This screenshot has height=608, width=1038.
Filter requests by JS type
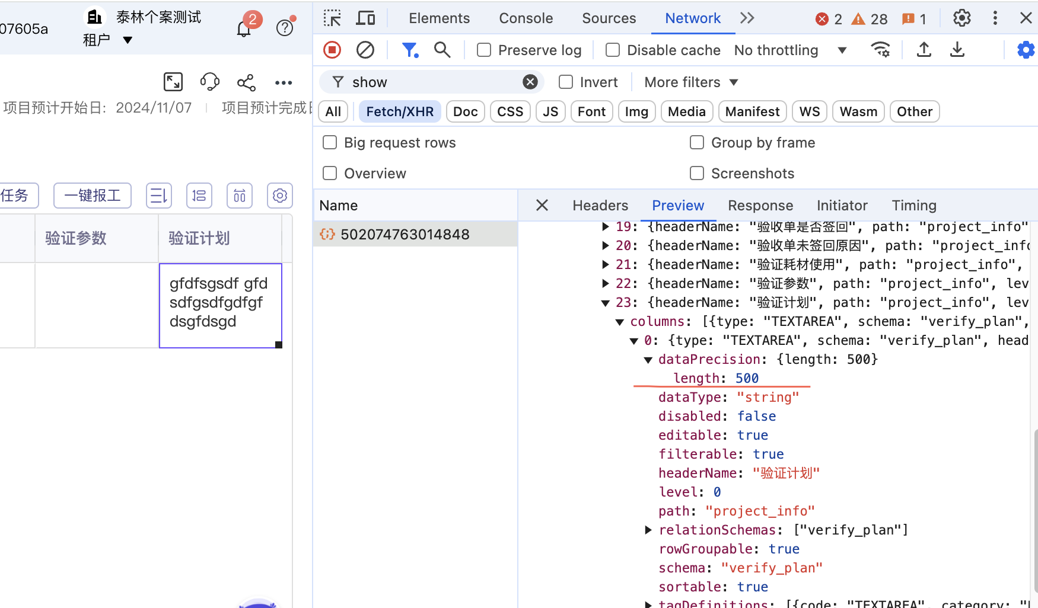tap(550, 111)
